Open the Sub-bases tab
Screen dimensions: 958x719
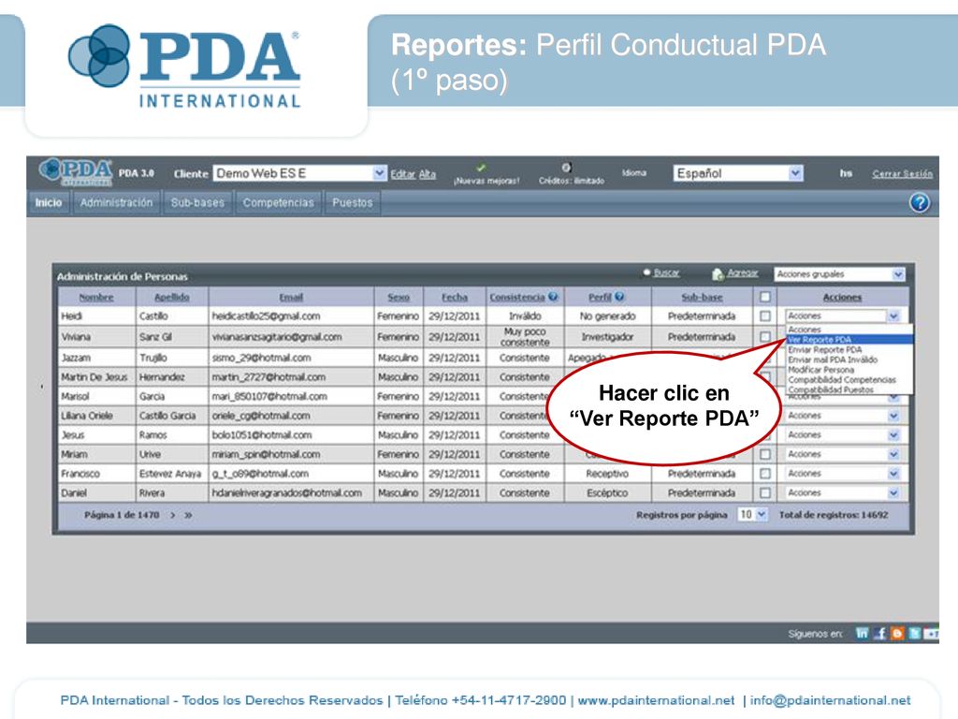197,203
